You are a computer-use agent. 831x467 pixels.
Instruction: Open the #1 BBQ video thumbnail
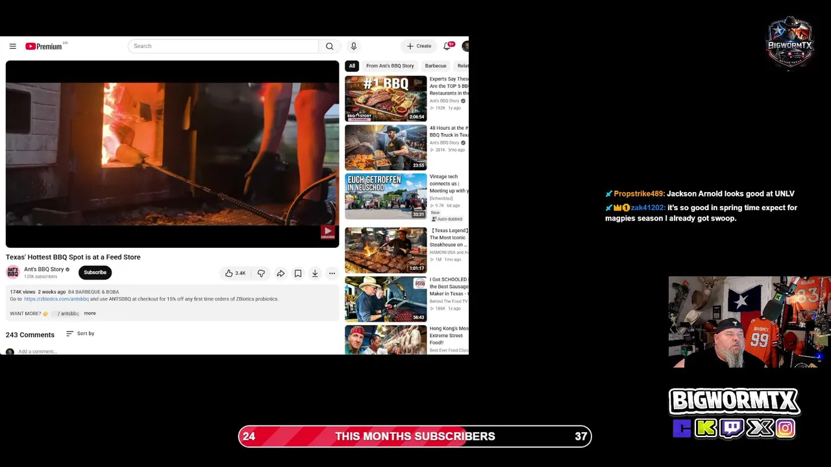pyautogui.click(x=386, y=99)
